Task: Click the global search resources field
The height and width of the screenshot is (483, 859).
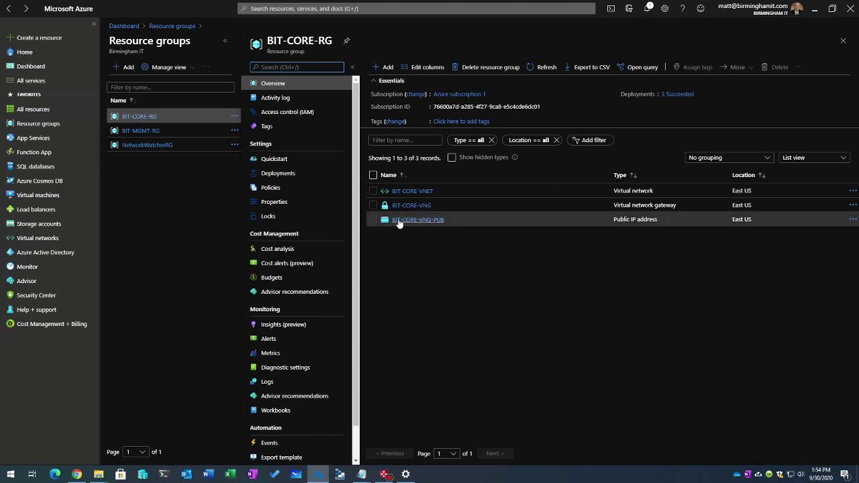Action: point(416,9)
